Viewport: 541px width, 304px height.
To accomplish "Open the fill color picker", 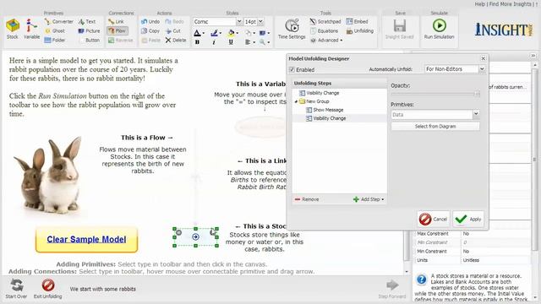I will [x=233, y=33].
